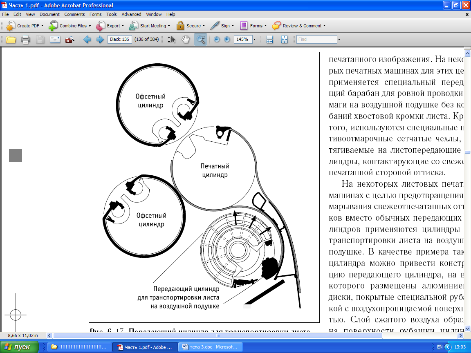Viewport: 471px width, 353px height.
Task: Switch to тема 3.doc Microsoft Word taskbar button
Action: point(211,347)
